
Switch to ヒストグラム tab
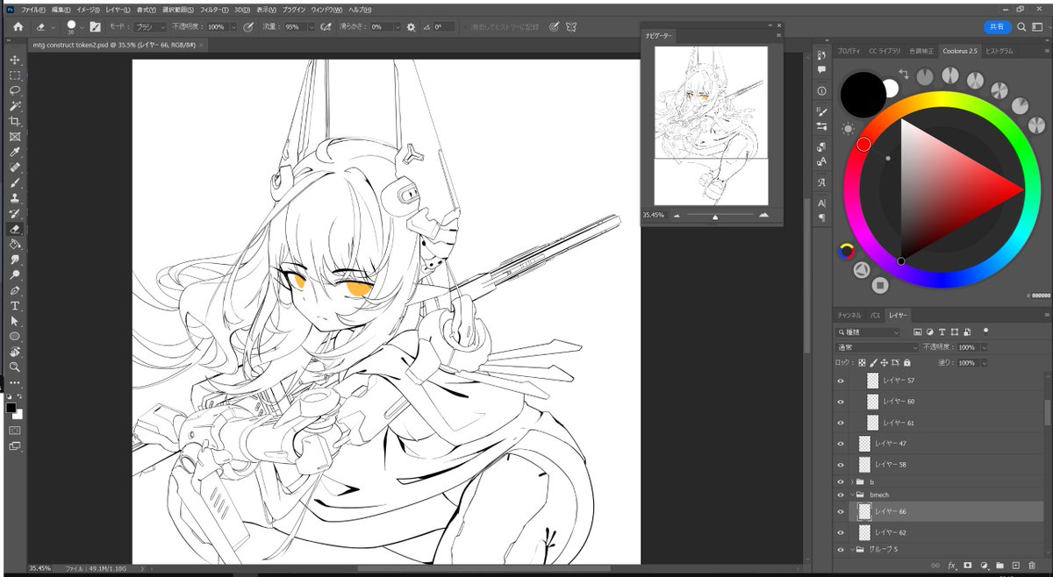999,51
